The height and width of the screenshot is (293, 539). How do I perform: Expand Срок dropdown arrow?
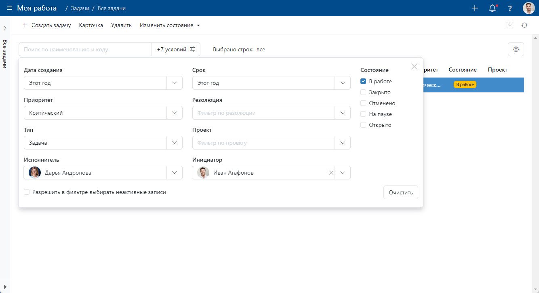pyautogui.click(x=343, y=83)
